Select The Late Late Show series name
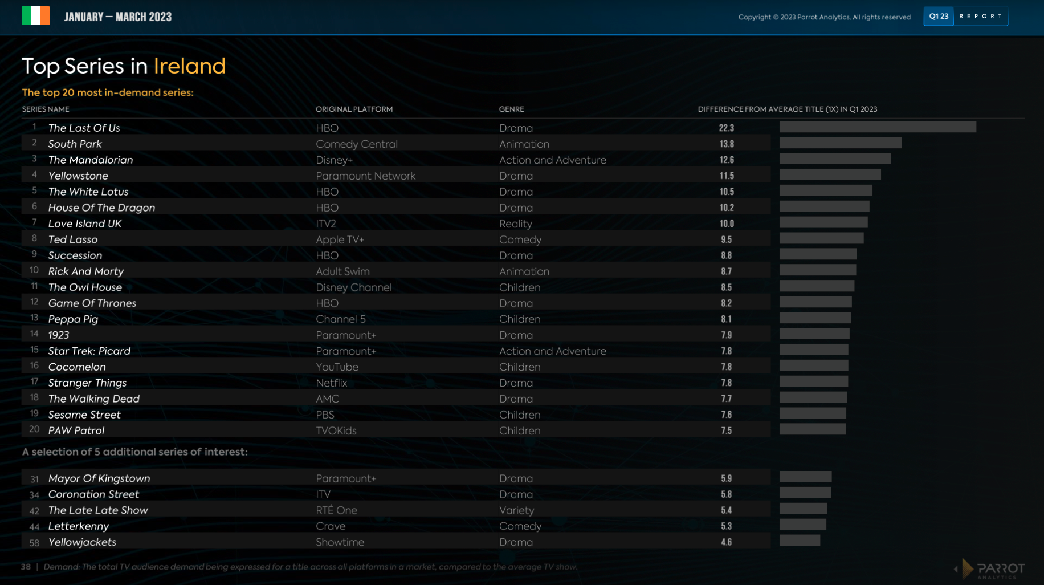The height and width of the screenshot is (585, 1044). (x=98, y=510)
